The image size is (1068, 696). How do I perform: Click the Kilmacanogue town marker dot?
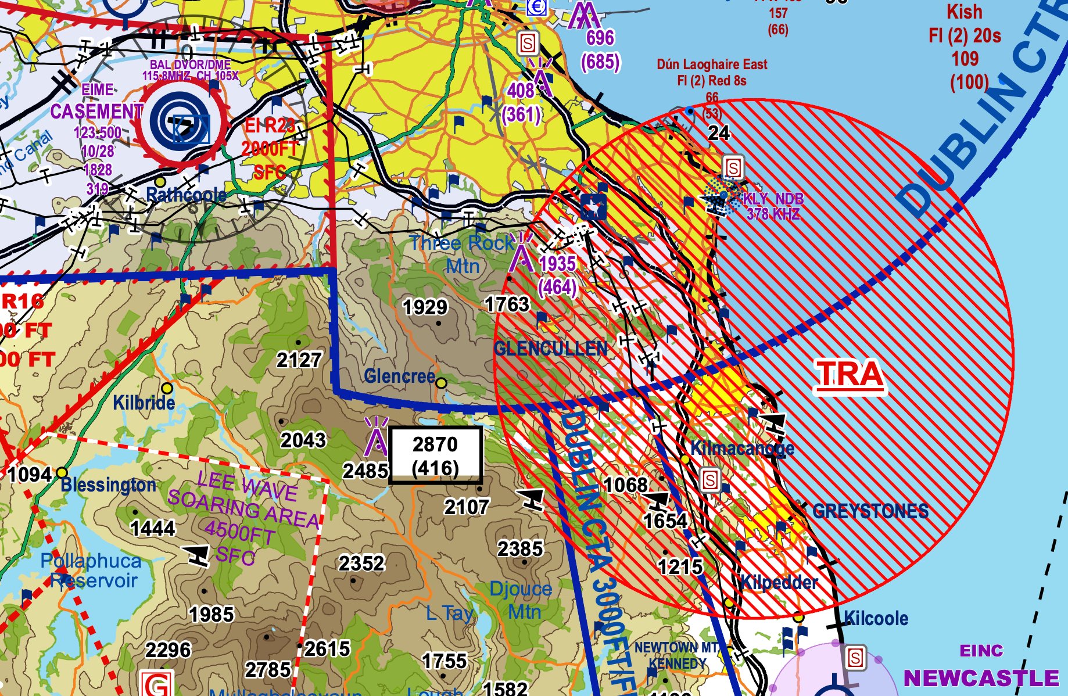[685, 460]
